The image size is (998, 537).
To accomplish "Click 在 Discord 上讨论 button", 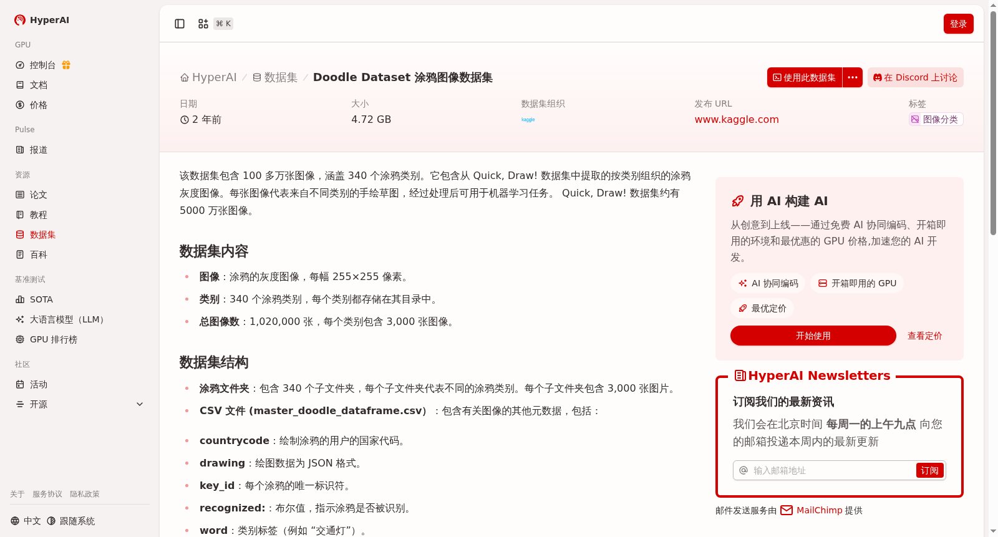I will (916, 77).
